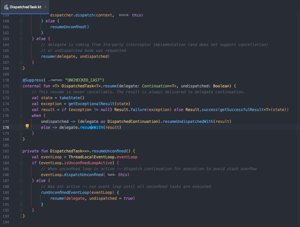This screenshot has height=227, width=300.
Task: Click the comment "or undispatched mode was requested"
Action: click(83, 51)
